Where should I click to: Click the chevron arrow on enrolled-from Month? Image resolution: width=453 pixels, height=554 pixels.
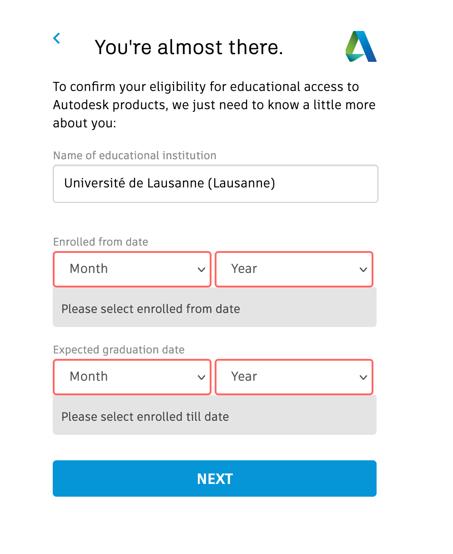click(x=201, y=270)
